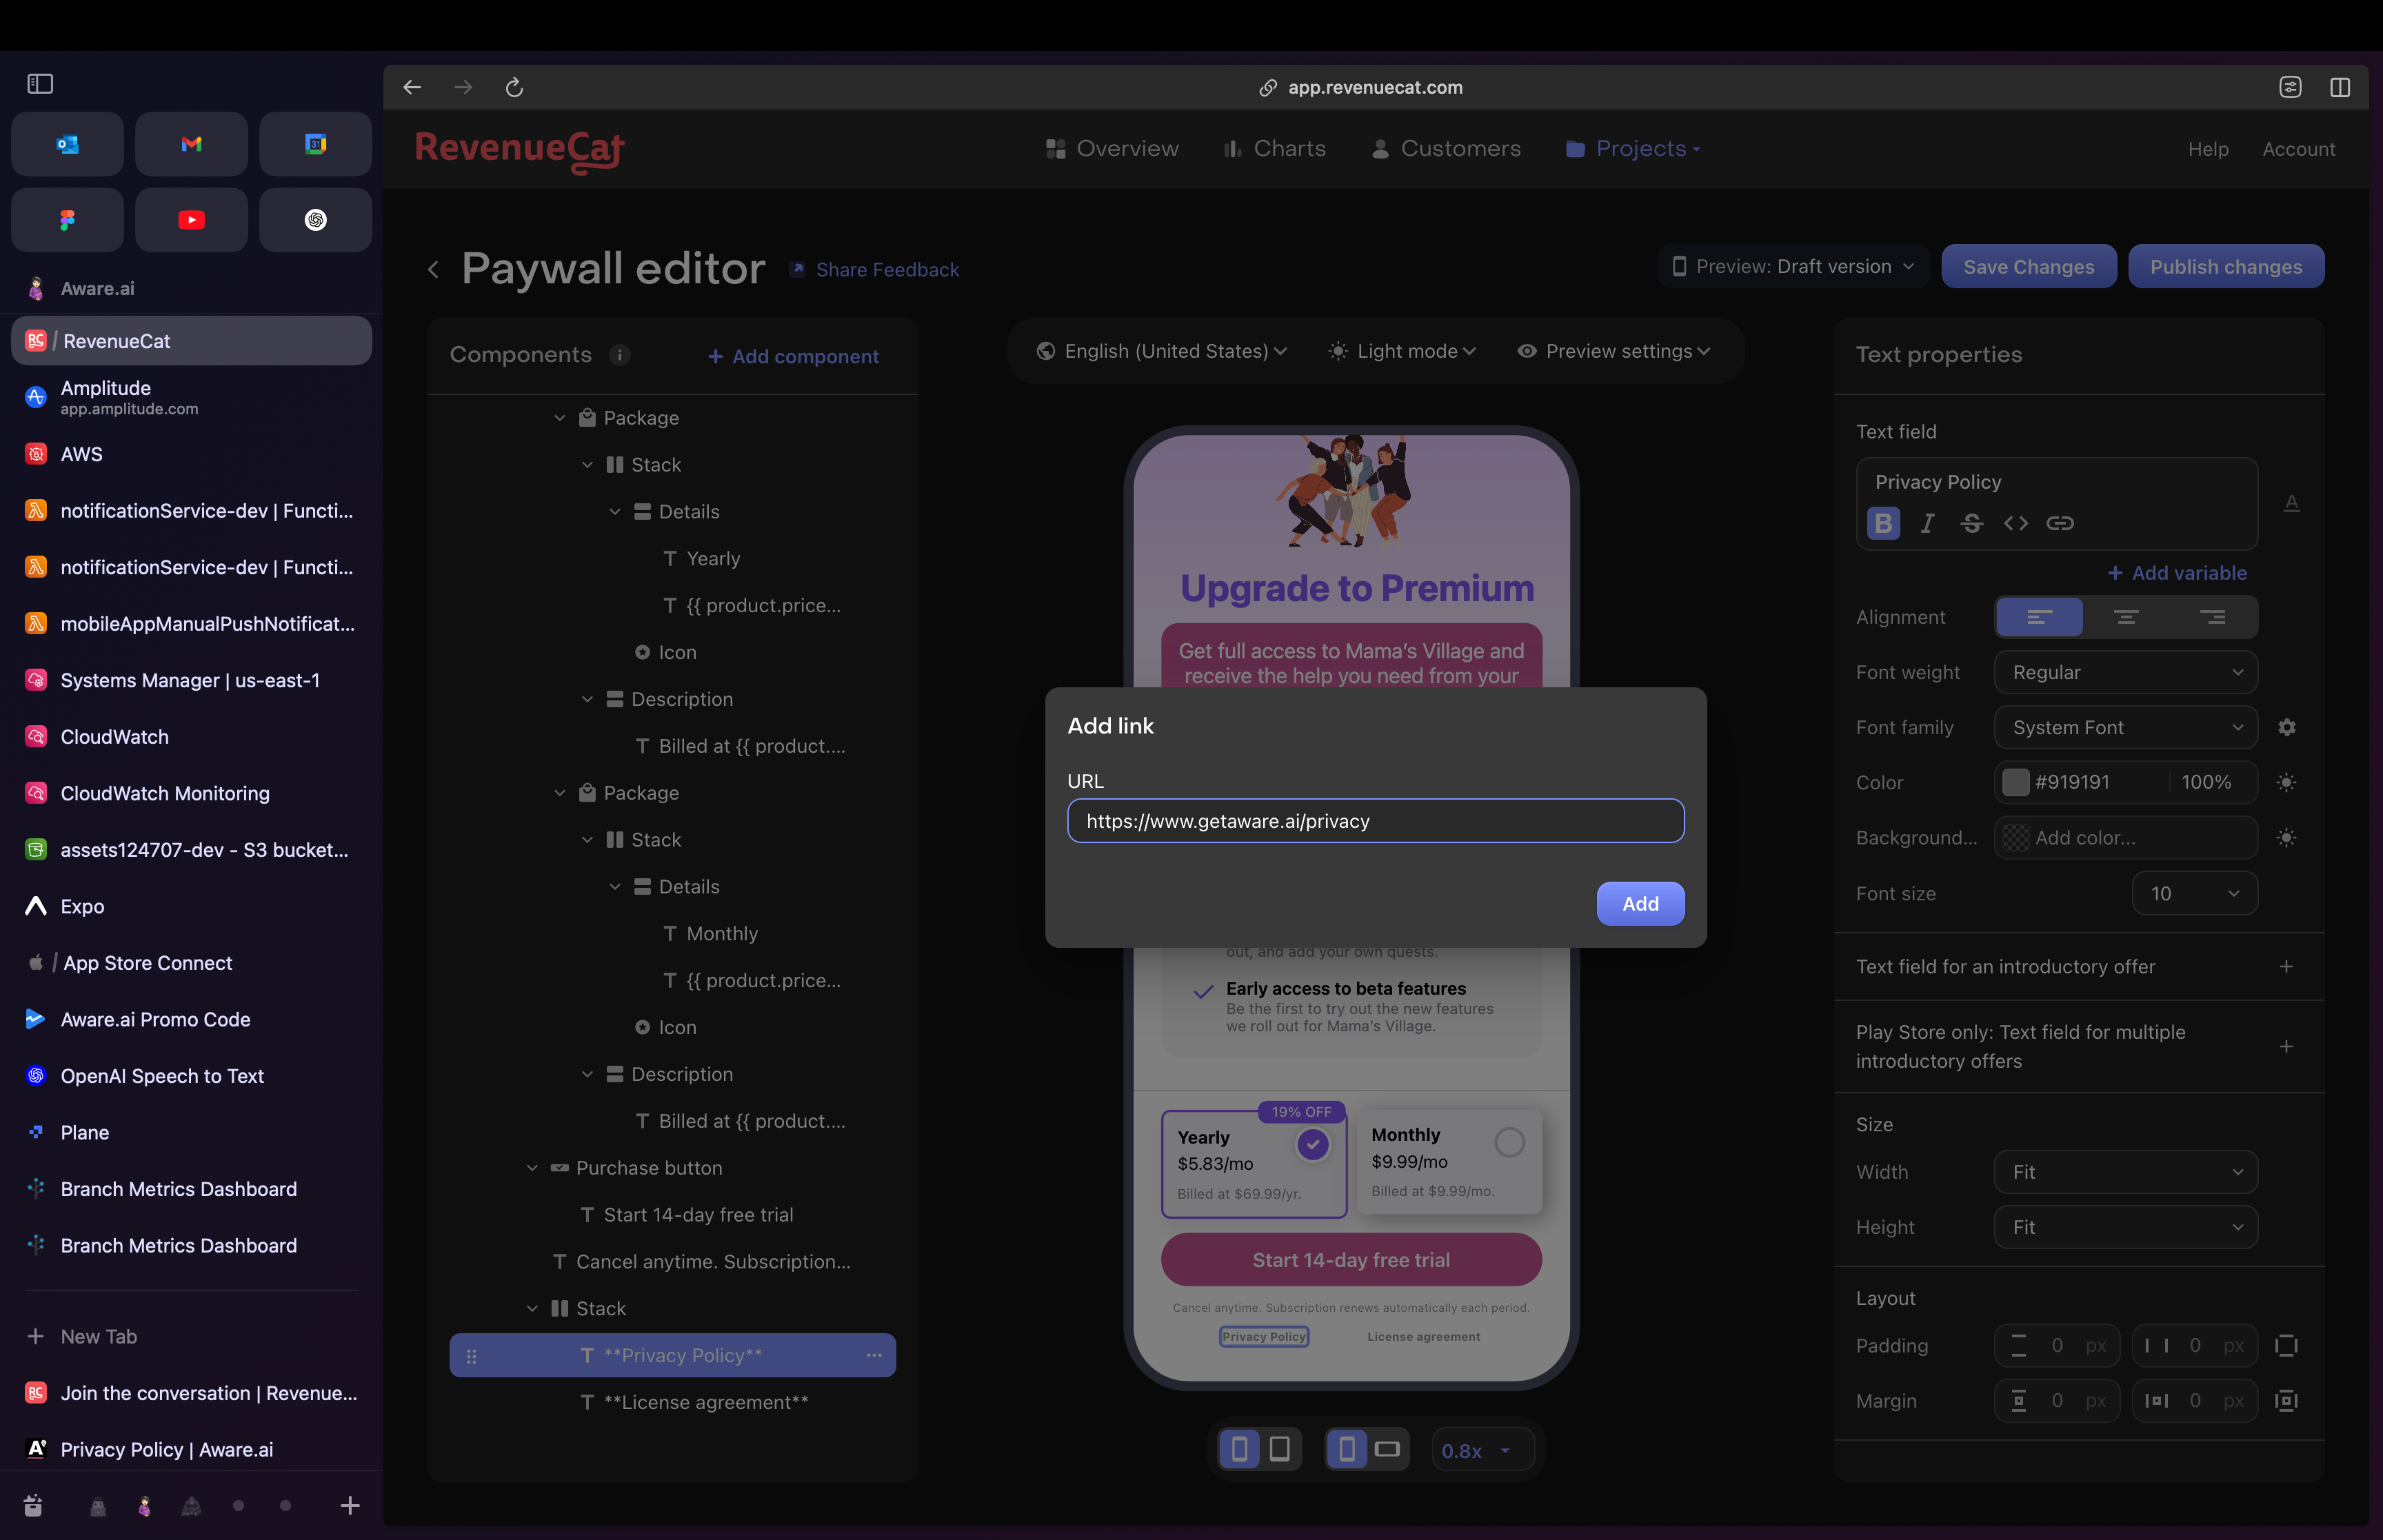Open the Customers nav item
Image resolution: width=2383 pixels, height=1540 pixels.
tap(1445, 148)
